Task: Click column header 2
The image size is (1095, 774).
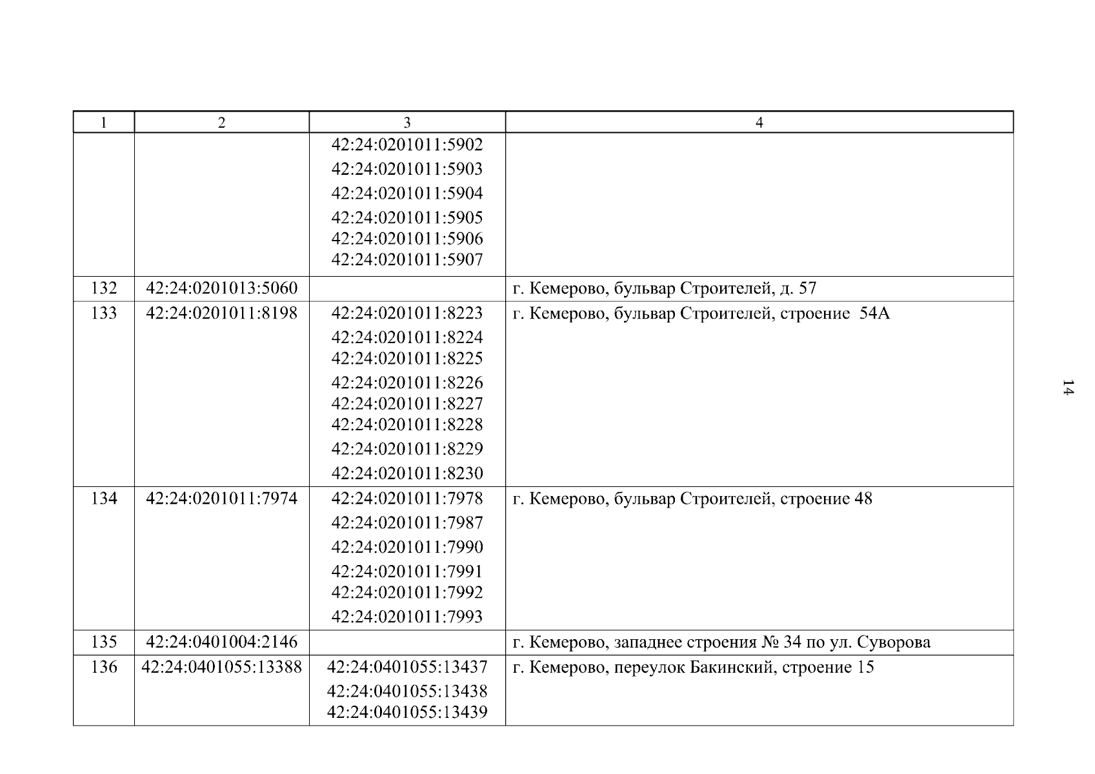Action: click(x=221, y=123)
